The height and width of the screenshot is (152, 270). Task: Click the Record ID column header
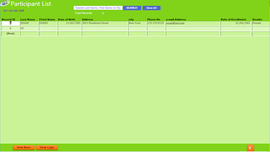pos(8,19)
